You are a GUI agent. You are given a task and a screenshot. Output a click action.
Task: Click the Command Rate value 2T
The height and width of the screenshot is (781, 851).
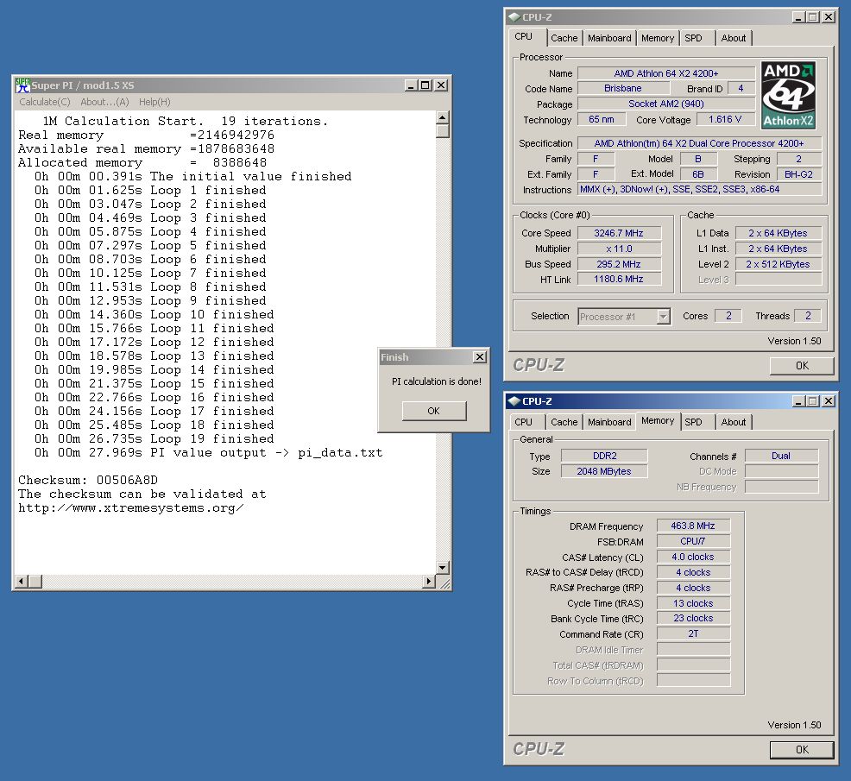[693, 633]
